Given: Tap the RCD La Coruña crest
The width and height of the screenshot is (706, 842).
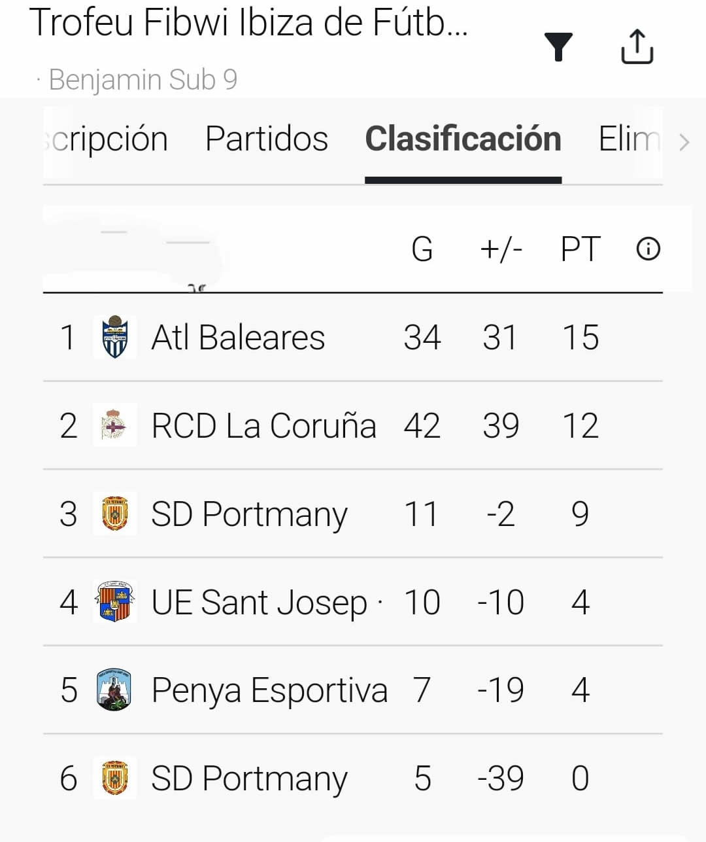Looking at the screenshot, I should pos(115,426).
